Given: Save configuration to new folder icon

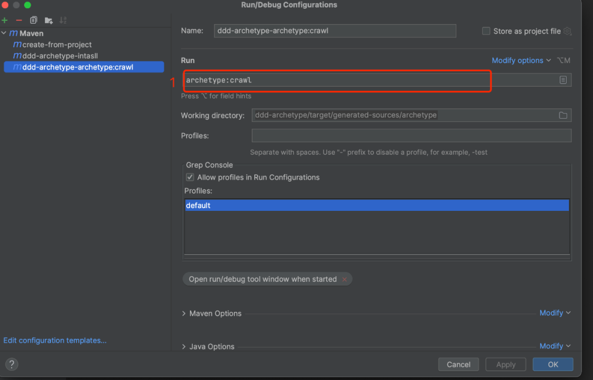Looking at the screenshot, I should click(x=48, y=20).
